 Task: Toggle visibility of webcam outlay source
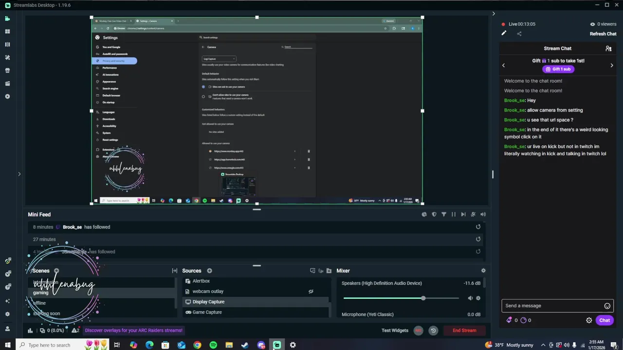pyautogui.click(x=311, y=292)
